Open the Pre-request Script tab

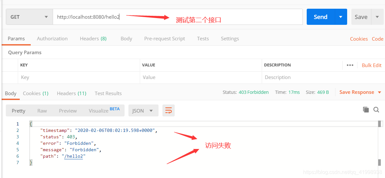pos(164,39)
